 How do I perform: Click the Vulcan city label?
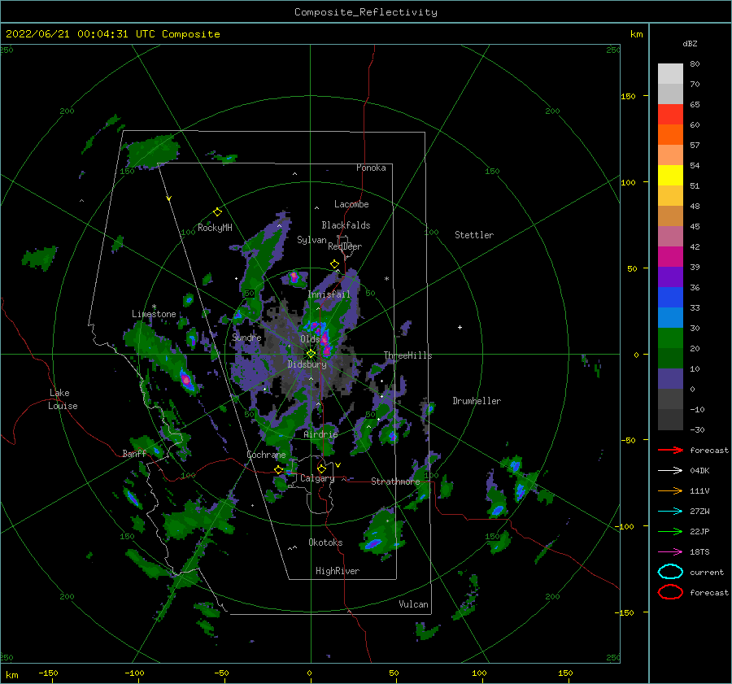tap(413, 604)
